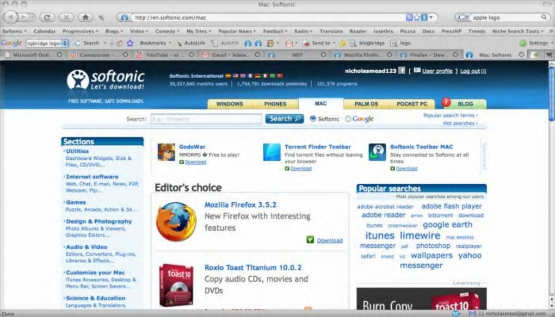555x317 pixels.
Task: Click the Stop loading X button
Action: pos(66,17)
